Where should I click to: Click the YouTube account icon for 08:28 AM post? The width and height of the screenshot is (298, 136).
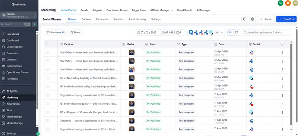click(x=251, y=87)
